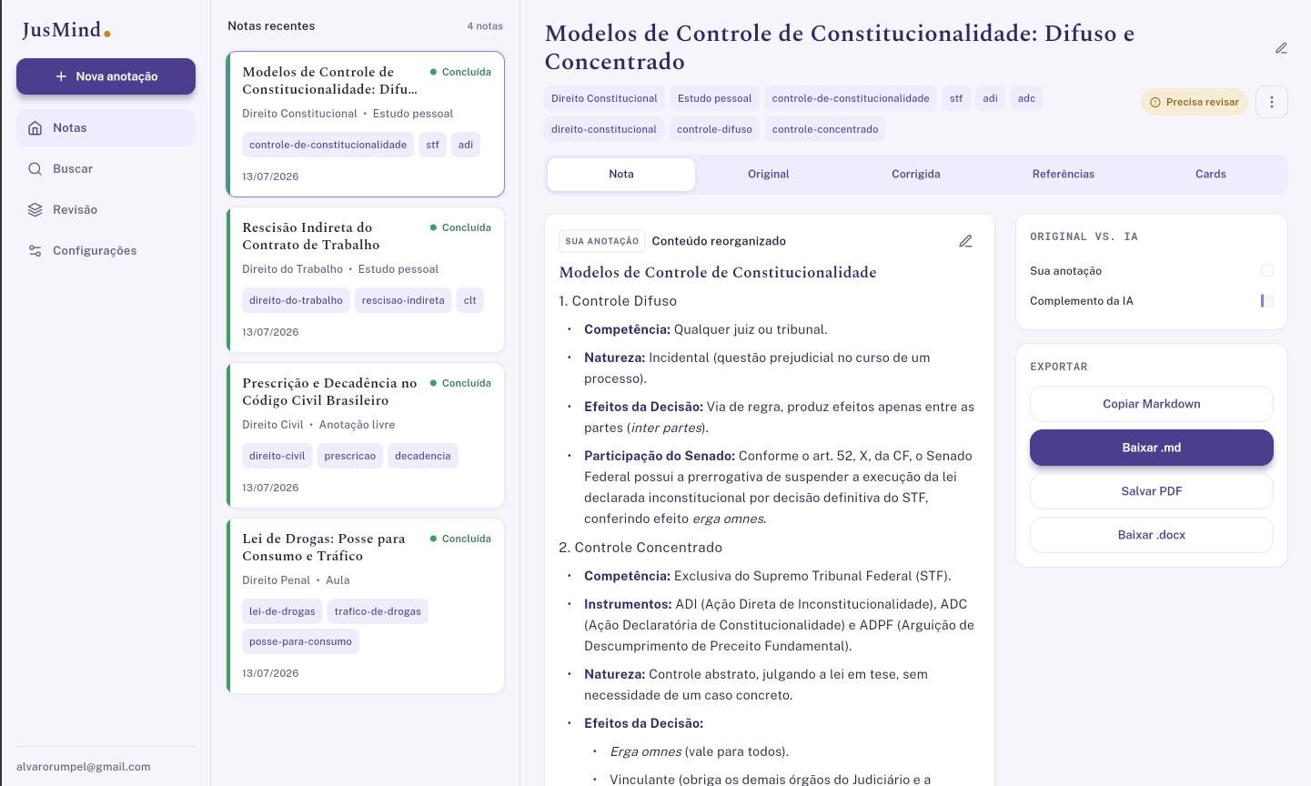The height and width of the screenshot is (786, 1311).
Task: Click the direito-do-trabalho tag
Action: tap(296, 300)
